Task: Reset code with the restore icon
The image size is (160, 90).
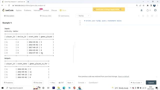Action: pyautogui.click(x=147, y=16)
